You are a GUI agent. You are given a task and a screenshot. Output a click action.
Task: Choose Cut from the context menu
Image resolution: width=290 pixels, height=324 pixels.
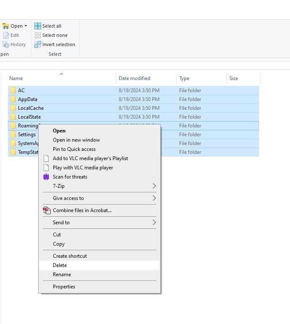tap(99, 235)
